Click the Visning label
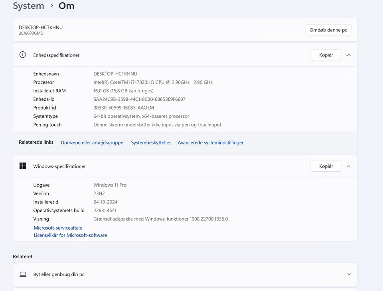This screenshot has height=291, width=383. pyautogui.click(x=41, y=219)
